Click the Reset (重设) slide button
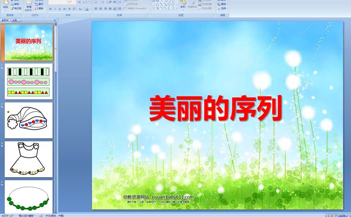This screenshot has width=351, height=217. click(39, 4)
